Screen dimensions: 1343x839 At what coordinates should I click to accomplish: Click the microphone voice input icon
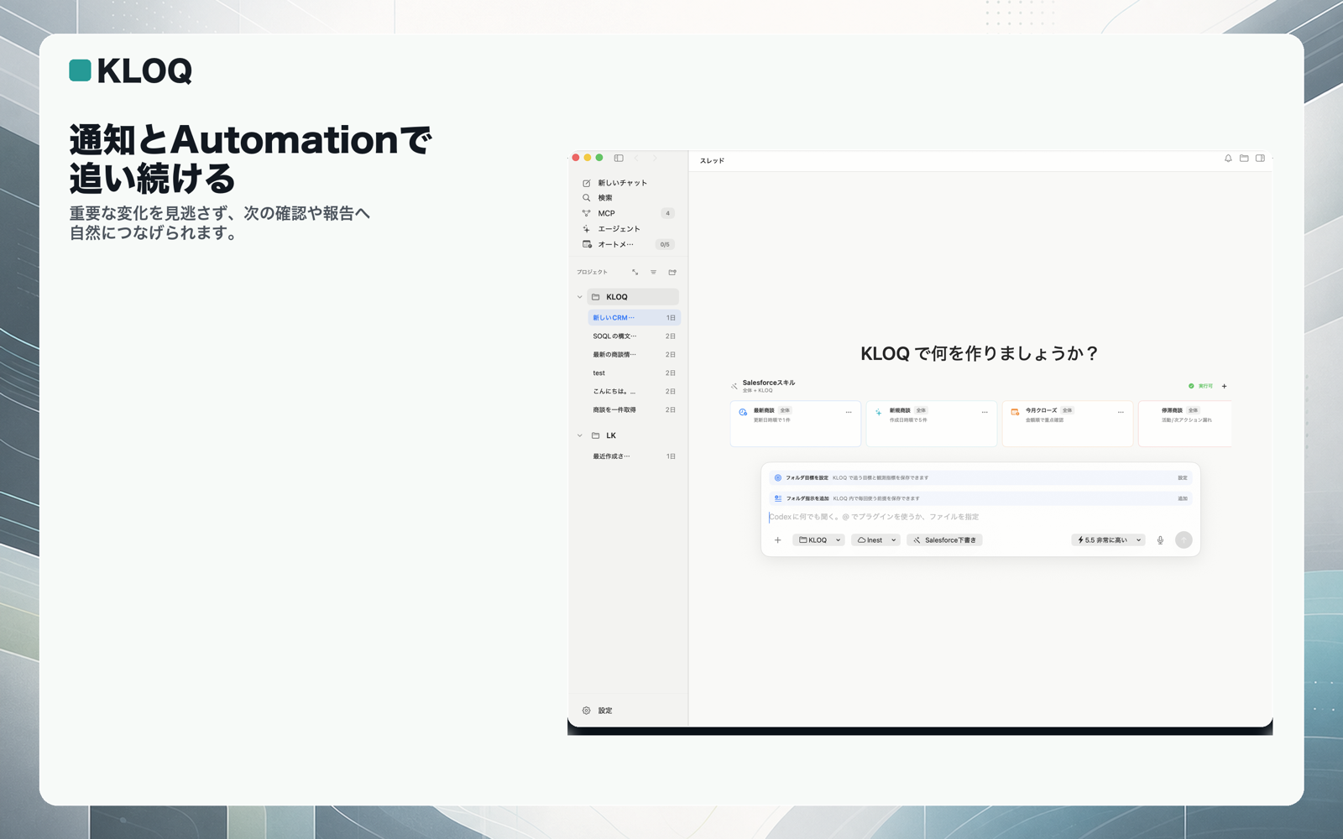tap(1160, 540)
